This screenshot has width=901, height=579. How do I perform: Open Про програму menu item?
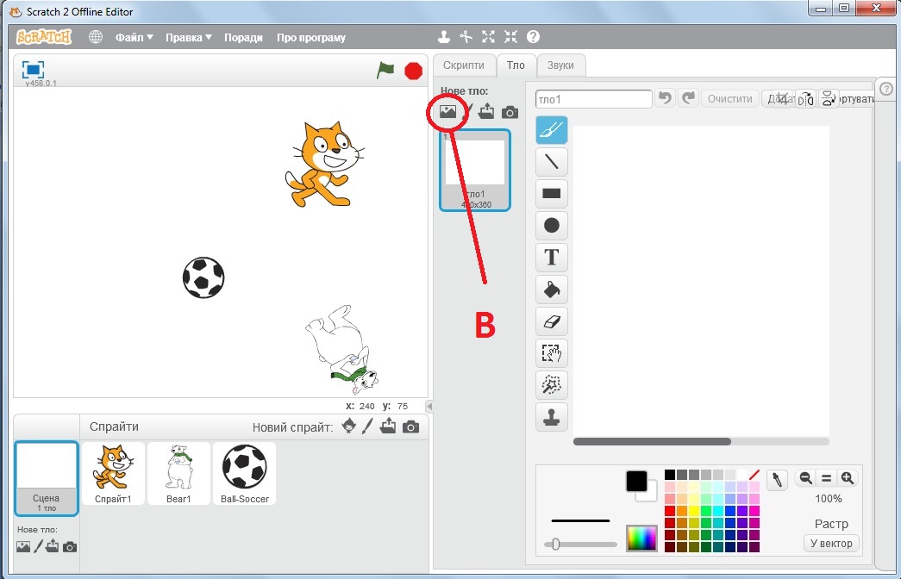click(x=311, y=37)
